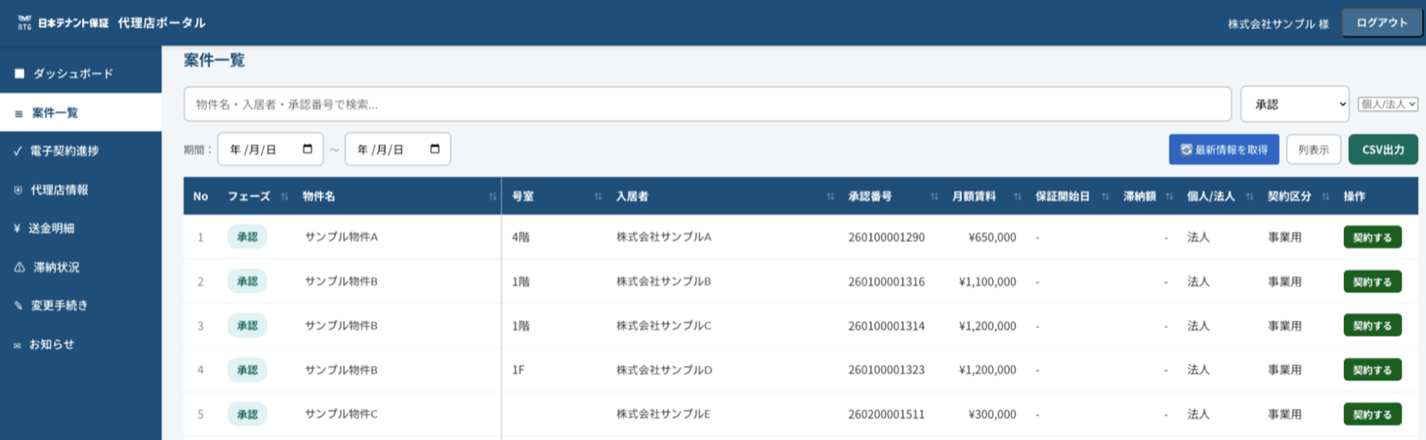Click the pencil icon beside 変更手続き
The height and width of the screenshot is (440, 1426).
click(18, 306)
